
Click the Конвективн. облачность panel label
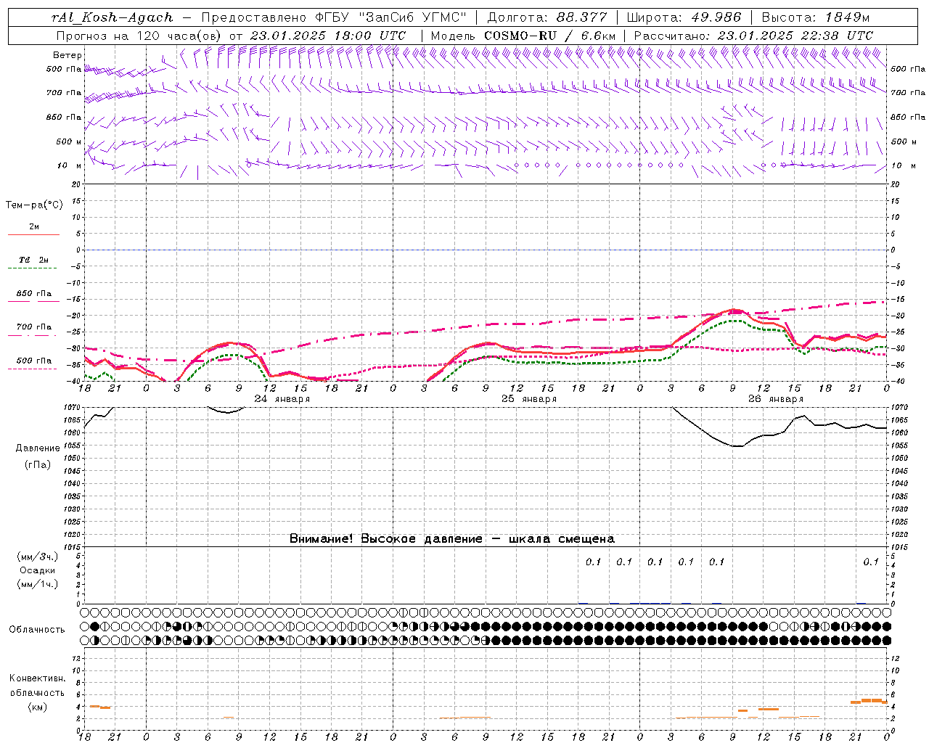37,685
